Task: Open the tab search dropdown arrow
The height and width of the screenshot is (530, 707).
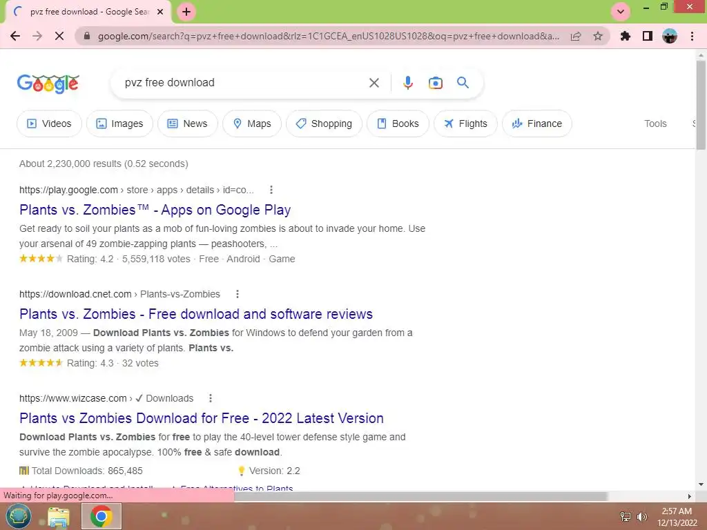Action: [x=621, y=12]
